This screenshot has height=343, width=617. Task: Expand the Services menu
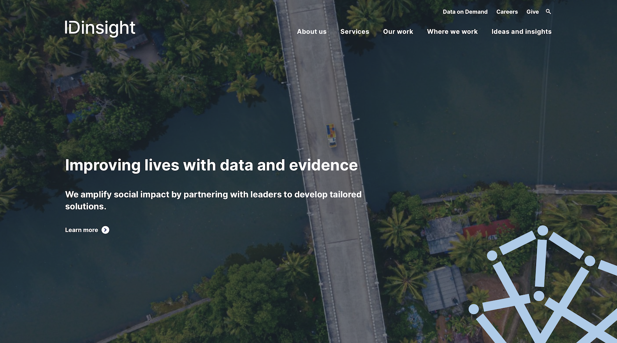pos(355,32)
